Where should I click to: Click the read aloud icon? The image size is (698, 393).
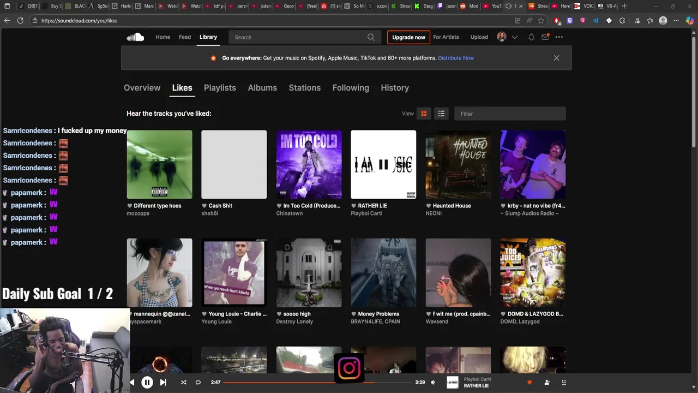tap(529, 20)
